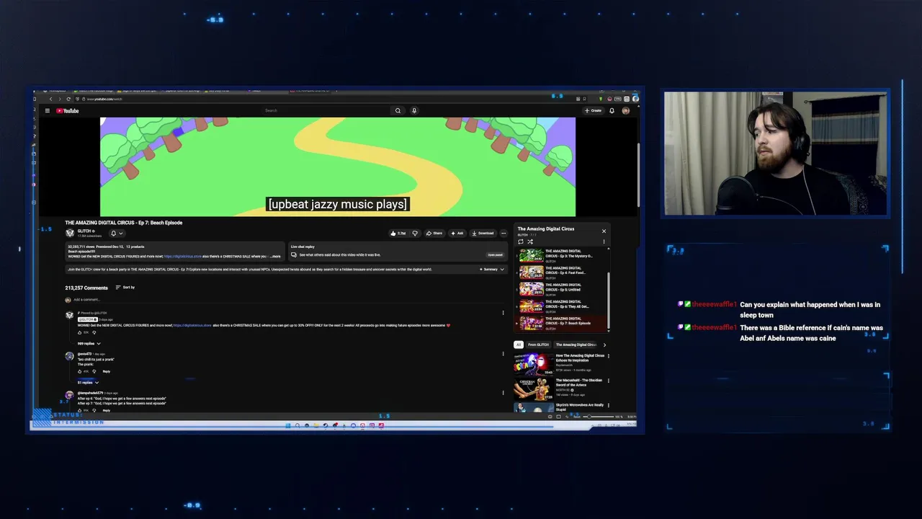922x519 pixels.
Task: Open the GLITCH channel avatar
Action: pyautogui.click(x=70, y=233)
